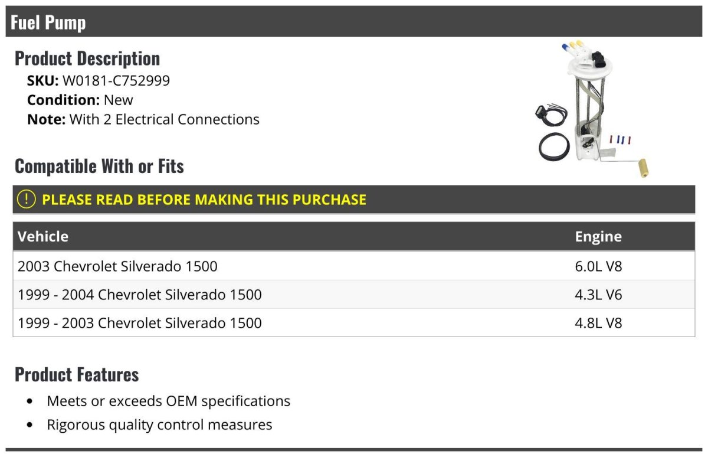The height and width of the screenshot is (457, 708).
Task: Click PLEASE READ BEFORE MAKING THIS PURCHASE banner
Action: tap(204, 200)
